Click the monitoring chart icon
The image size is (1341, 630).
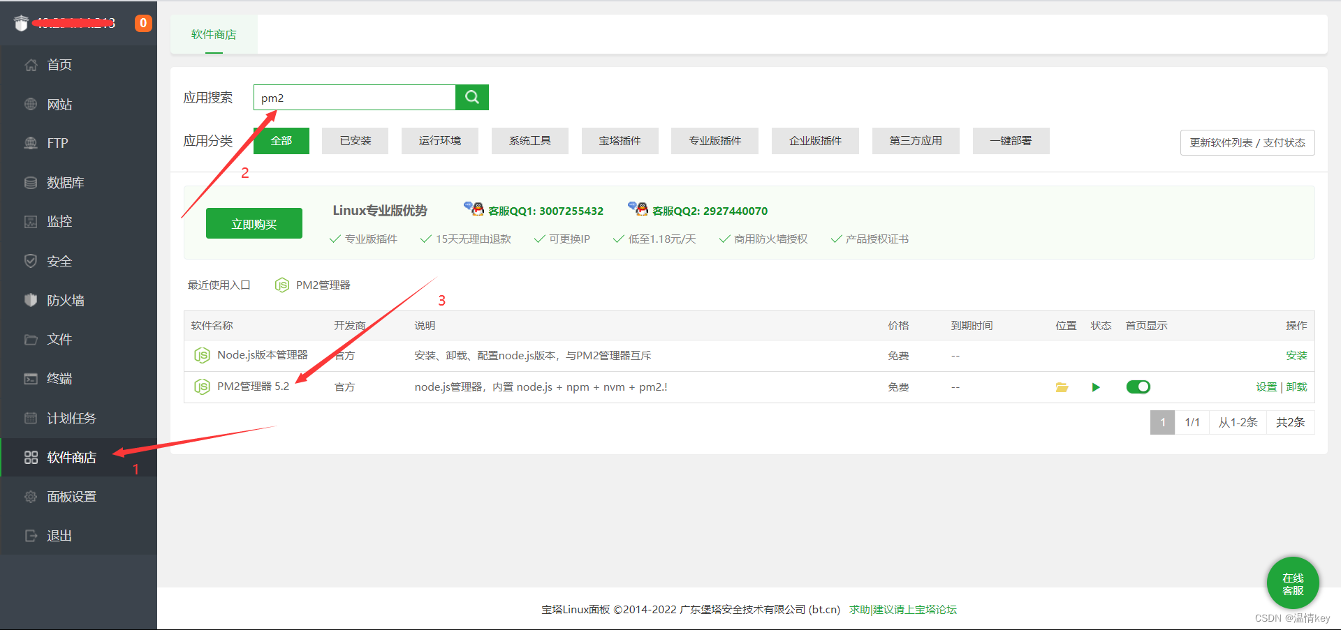31,222
